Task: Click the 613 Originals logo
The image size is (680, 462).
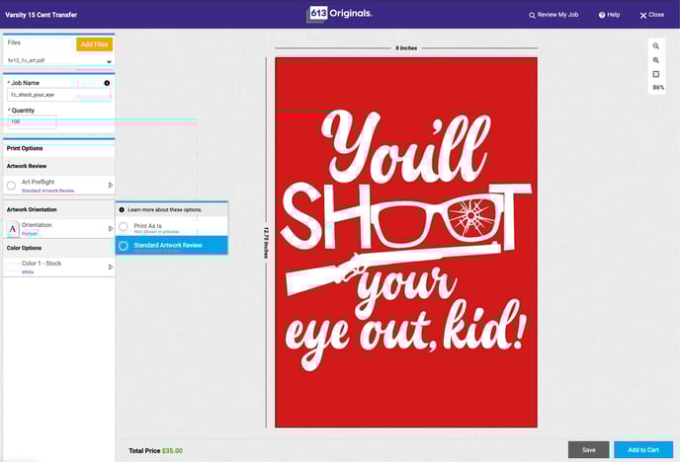Action: point(339,14)
